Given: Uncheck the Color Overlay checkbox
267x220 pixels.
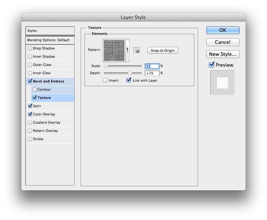Looking at the screenshot, I should (x=30, y=114).
